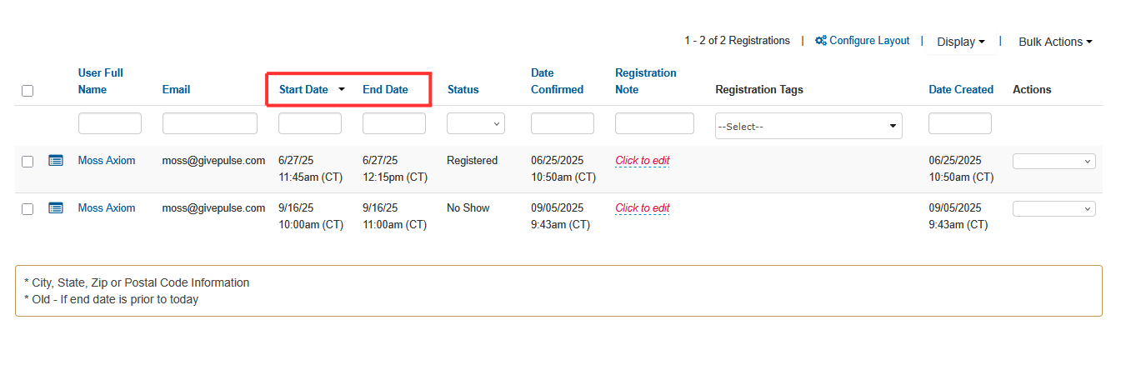
Task: Focus the Start Date filter field
Action: click(x=310, y=123)
